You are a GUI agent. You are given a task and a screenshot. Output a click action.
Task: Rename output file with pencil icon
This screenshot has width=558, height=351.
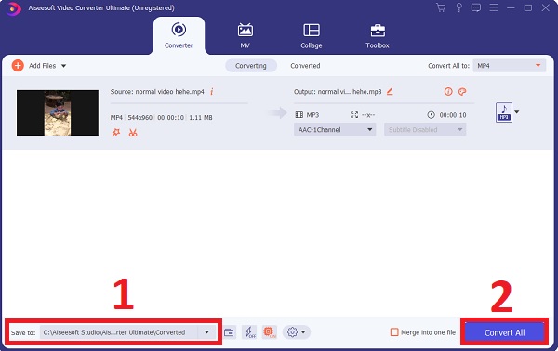390,92
